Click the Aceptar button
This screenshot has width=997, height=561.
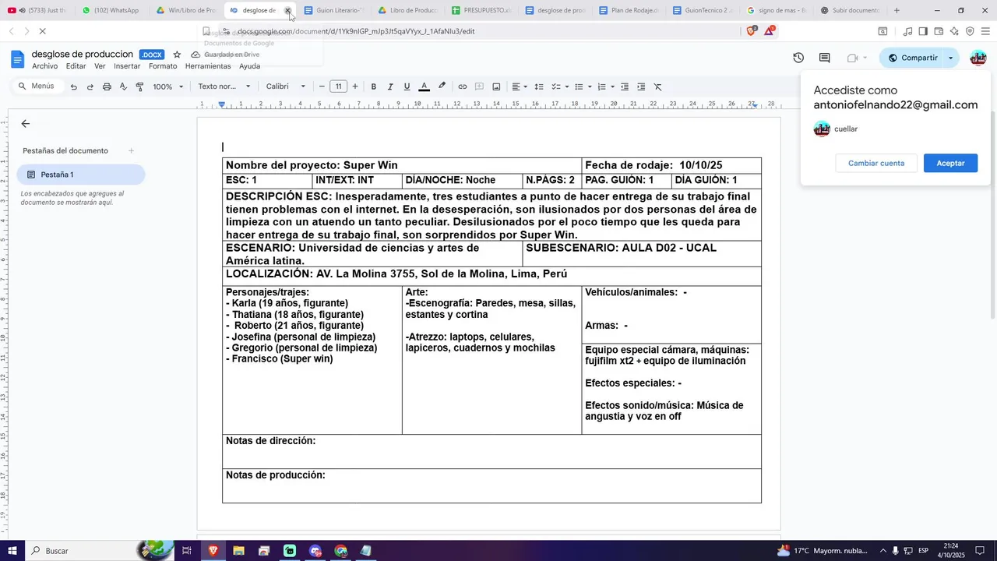pos(950,163)
